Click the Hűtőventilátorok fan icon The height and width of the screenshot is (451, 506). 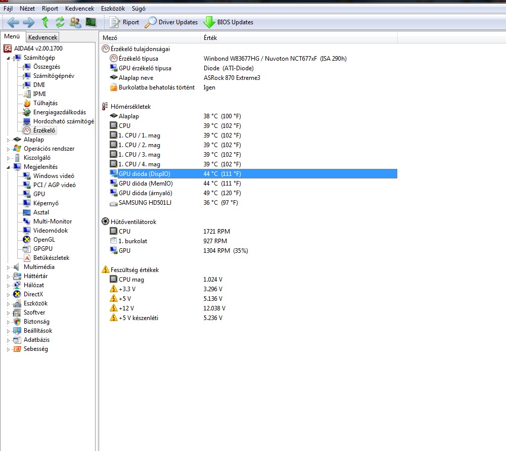[105, 221]
